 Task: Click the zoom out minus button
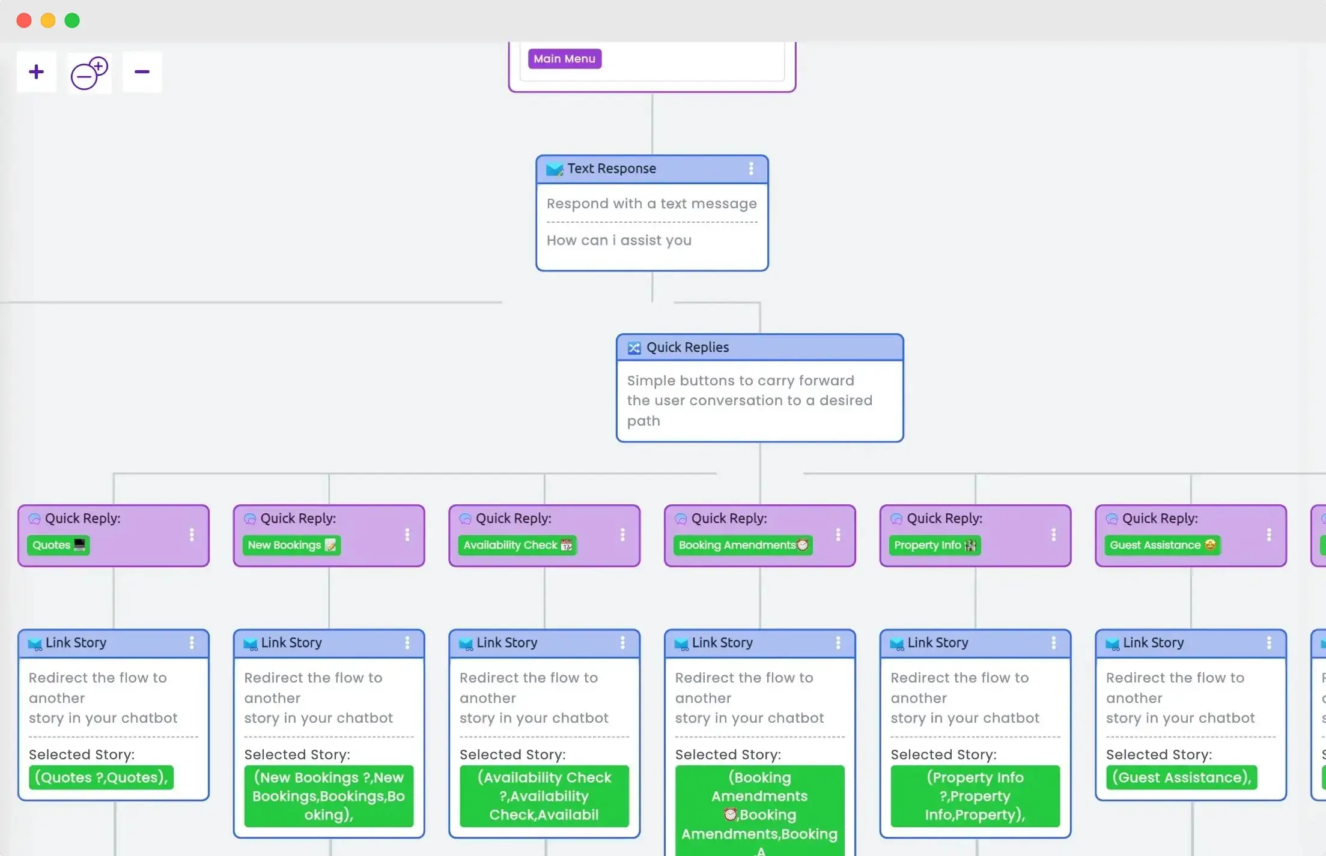click(x=142, y=72)
